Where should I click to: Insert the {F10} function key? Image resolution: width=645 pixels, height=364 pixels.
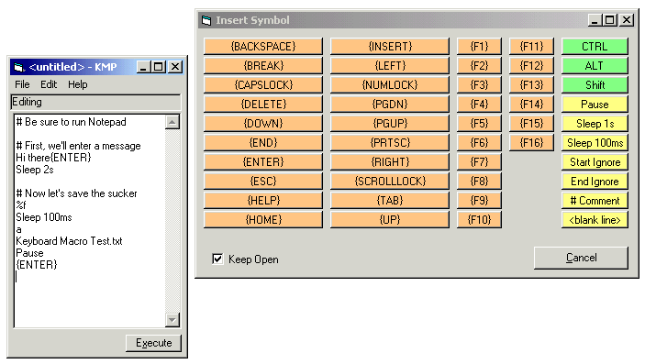pyautogui.click(x=479, y=220)
